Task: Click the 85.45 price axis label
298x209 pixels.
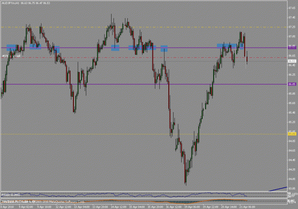Action: coord(292,113)
